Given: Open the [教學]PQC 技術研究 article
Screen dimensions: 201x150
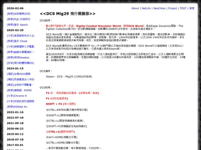Looking at the screenshot, I should point(19,19).
